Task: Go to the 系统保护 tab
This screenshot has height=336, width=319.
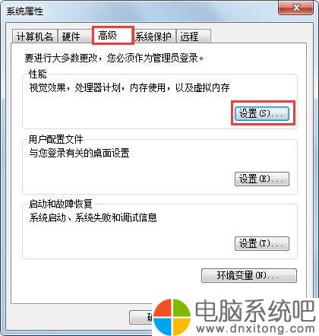Action: pyautogui.click(x=153, y=36)
